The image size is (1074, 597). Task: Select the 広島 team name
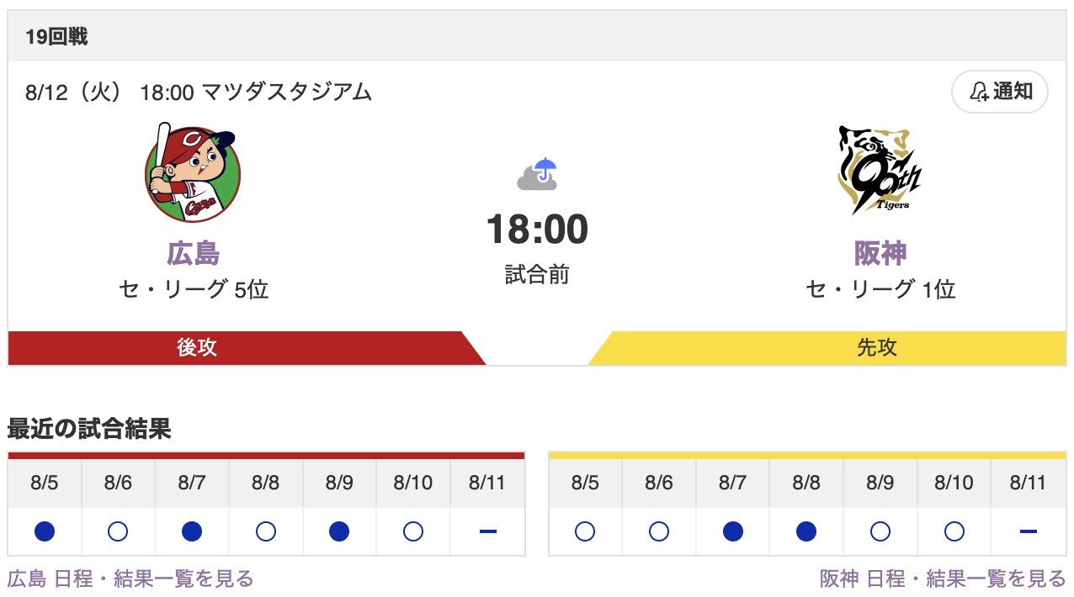coord(195,253)
